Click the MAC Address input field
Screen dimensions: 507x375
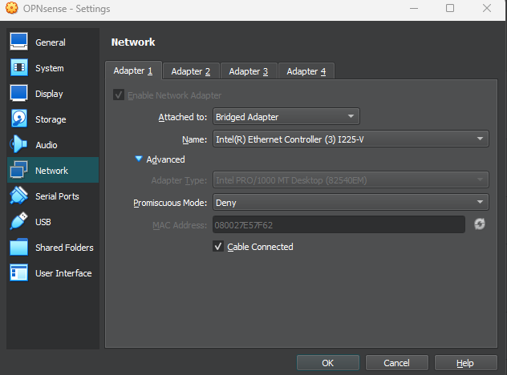(339, 225)
